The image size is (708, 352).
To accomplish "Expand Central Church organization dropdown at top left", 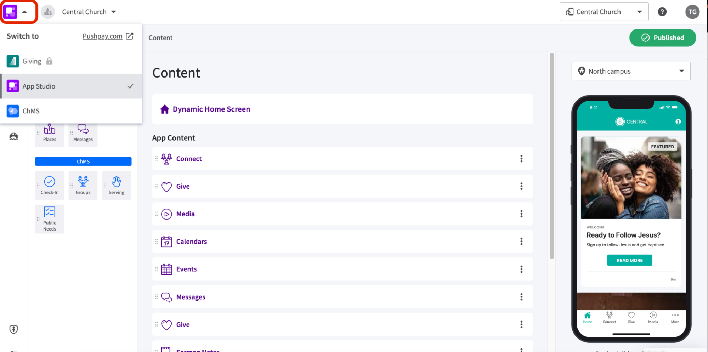I will 89,12.
